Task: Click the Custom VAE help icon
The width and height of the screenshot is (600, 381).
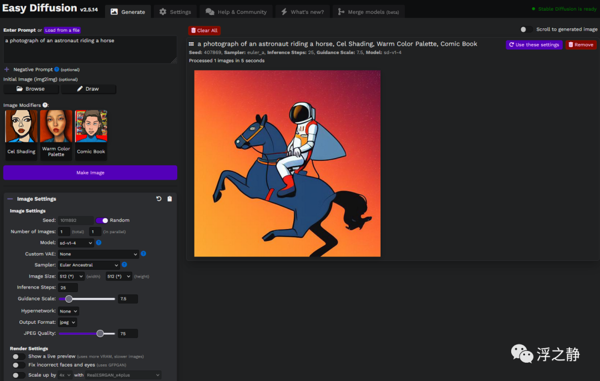Action: tap(143, 254)
